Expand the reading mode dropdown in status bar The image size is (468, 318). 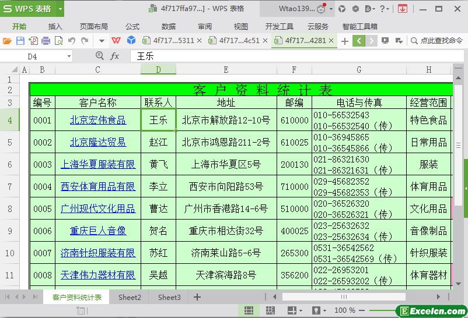pos(301,311)
